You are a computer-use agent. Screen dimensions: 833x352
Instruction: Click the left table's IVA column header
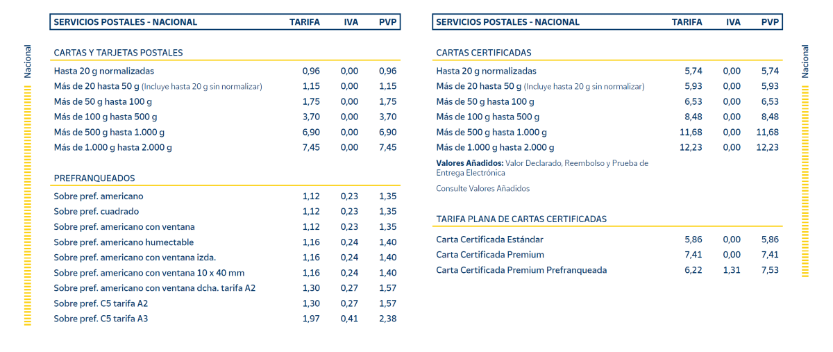tap(351, 22)
